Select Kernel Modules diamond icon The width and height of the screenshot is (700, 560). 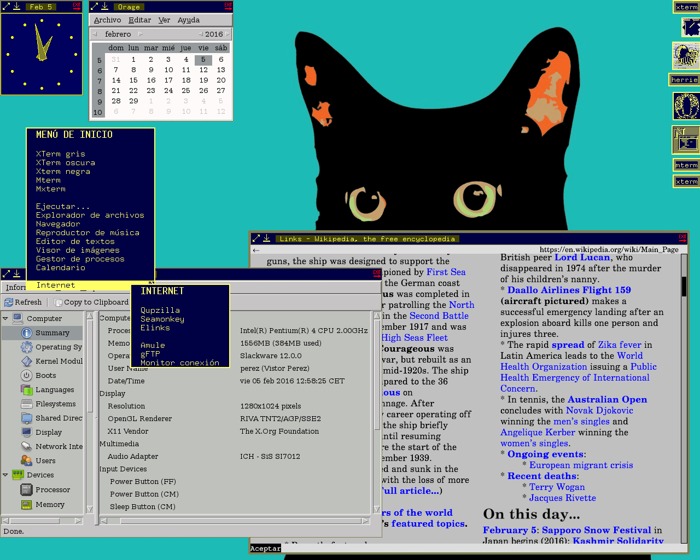point(27,361)
